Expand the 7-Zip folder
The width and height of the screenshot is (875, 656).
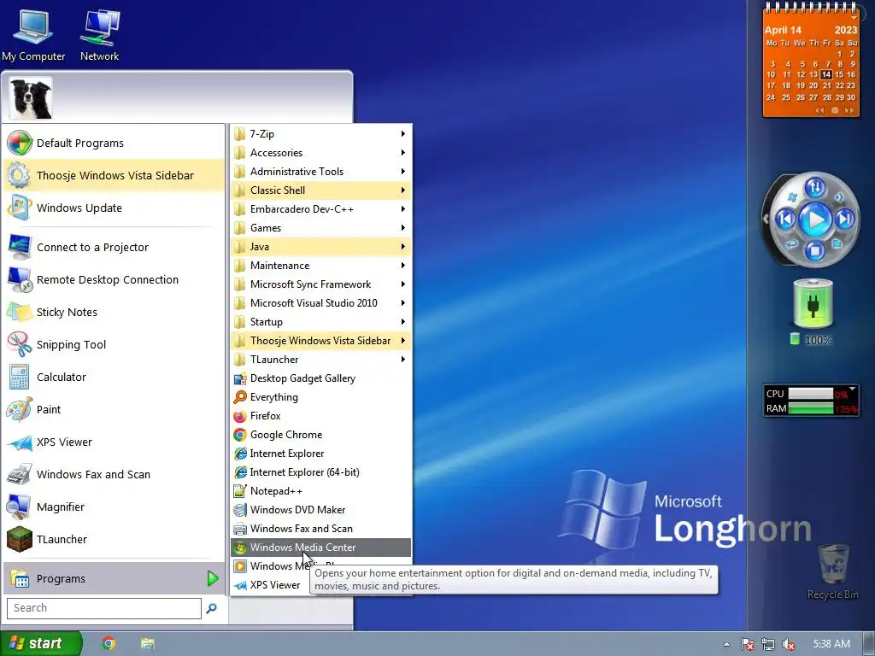coord(321,134)
